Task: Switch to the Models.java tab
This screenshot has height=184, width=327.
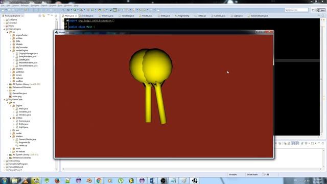Action: 86,16
